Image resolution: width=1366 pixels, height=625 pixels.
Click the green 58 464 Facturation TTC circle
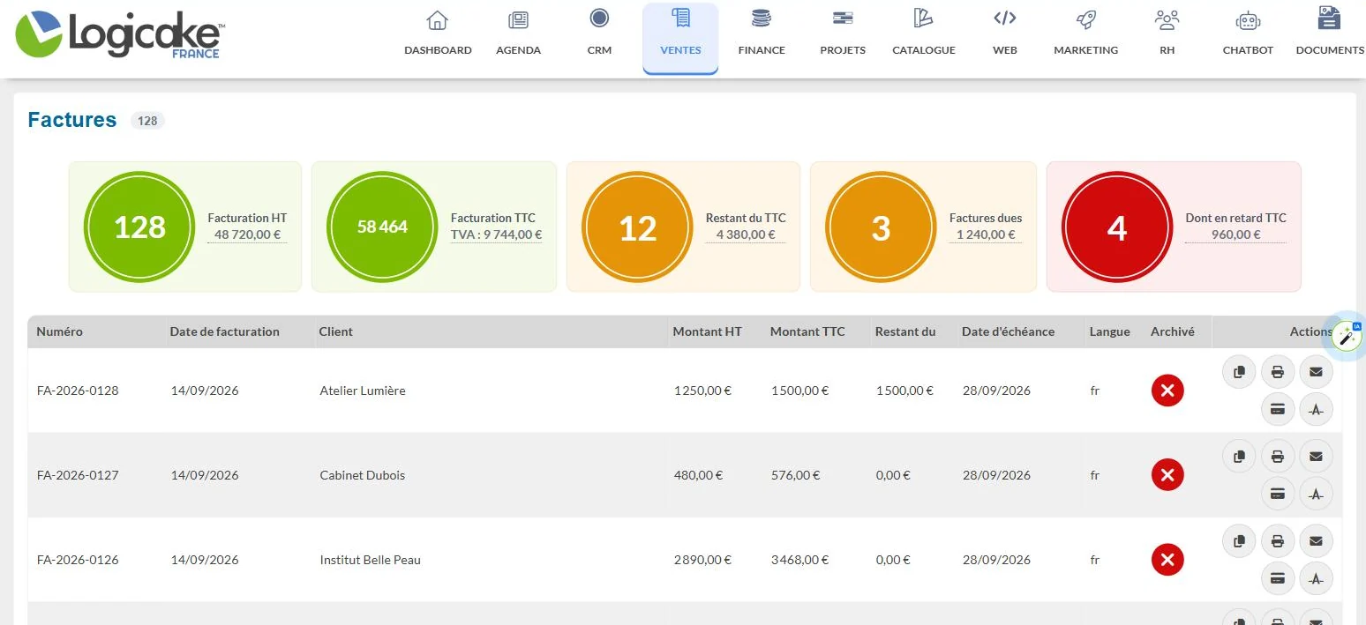382,227
